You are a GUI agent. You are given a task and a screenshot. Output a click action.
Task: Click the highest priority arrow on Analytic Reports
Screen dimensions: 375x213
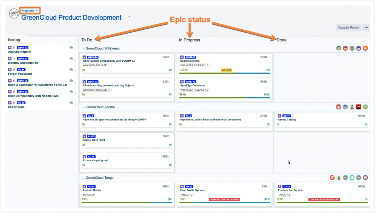click(14, 48)
